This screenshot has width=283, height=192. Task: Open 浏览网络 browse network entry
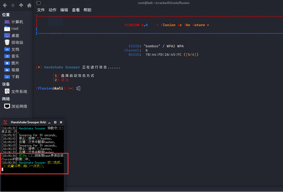pyautogui.click(x=16, y=106)
